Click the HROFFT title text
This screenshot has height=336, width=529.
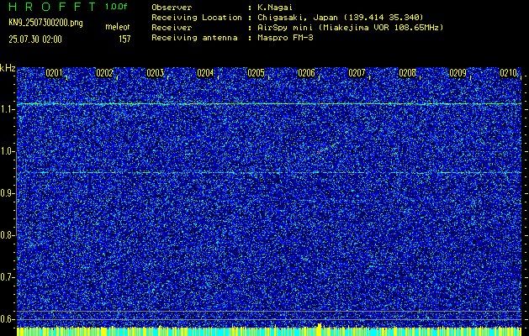pyautogui.click(x=52, y=7)
